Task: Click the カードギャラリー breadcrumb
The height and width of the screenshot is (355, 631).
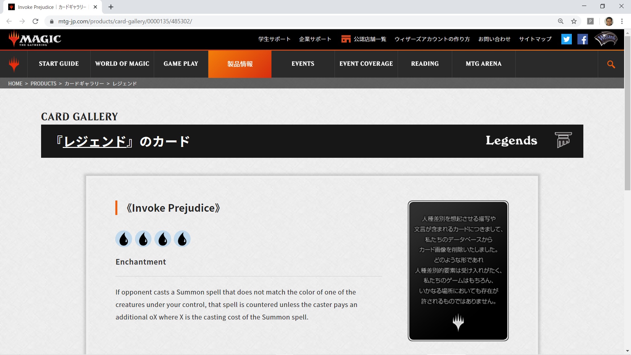Action: (84, 83)
